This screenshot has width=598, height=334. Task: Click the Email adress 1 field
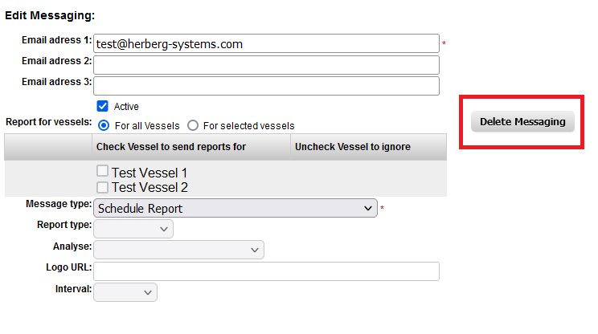(266, 44)
